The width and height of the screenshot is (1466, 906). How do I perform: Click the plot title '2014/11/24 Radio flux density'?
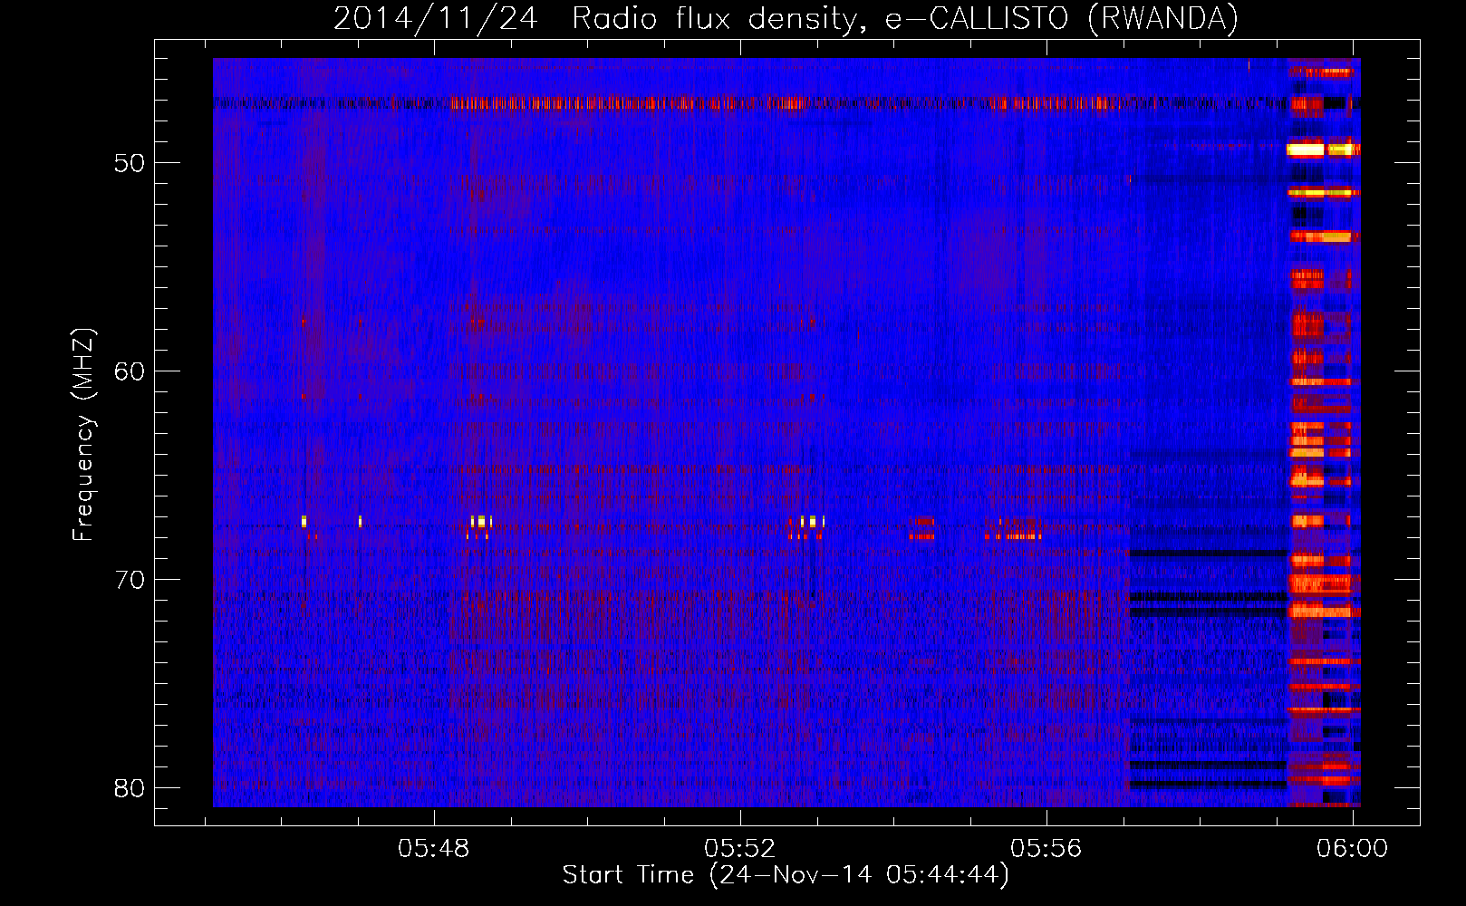click(786, 19)
